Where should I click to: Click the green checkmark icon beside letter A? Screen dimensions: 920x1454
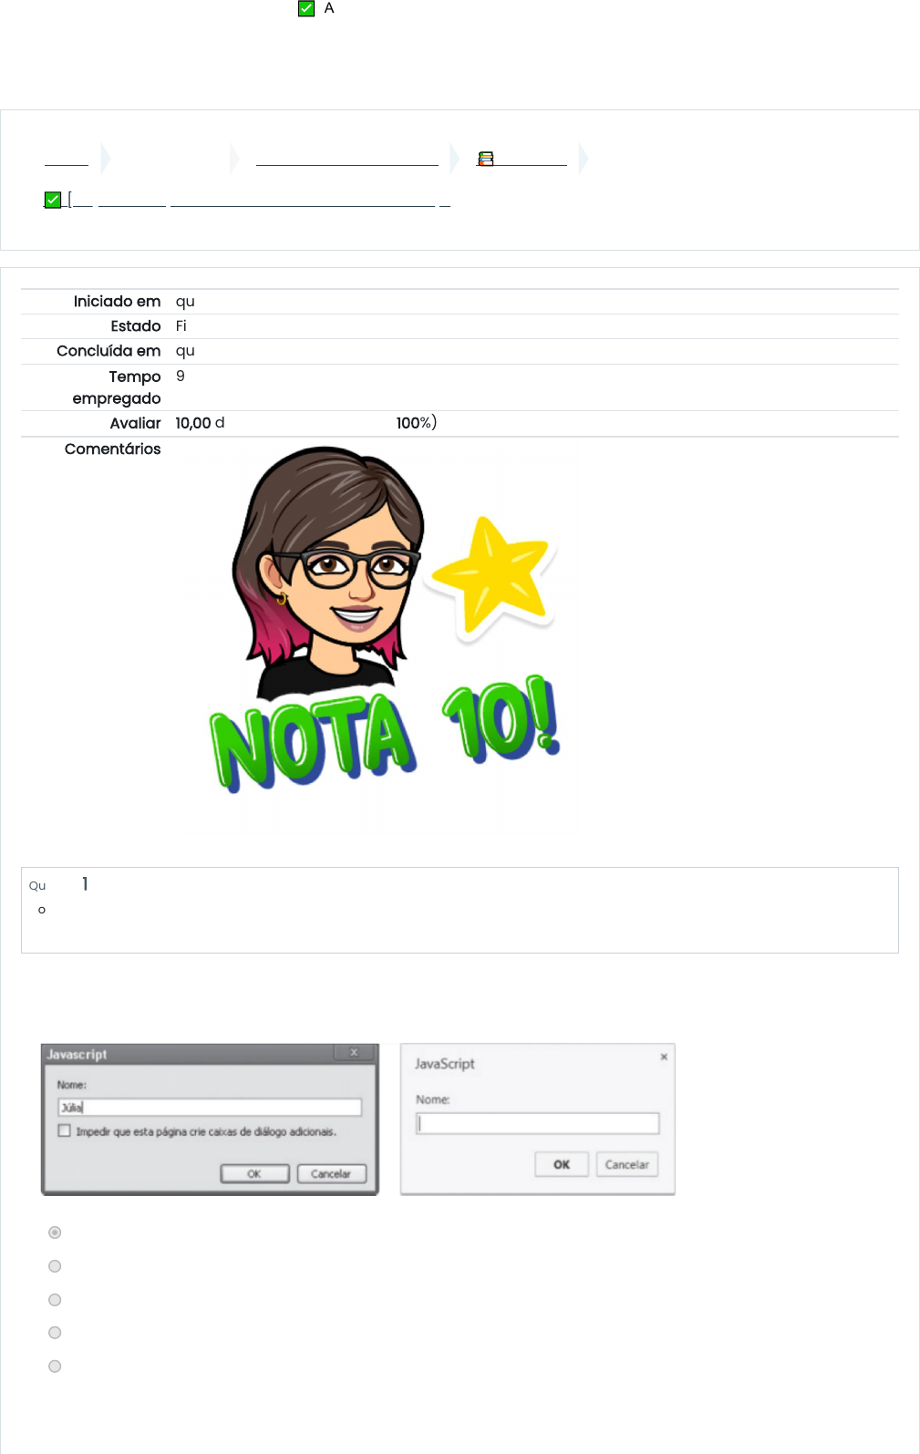pyautogui.click(x=306, y=9)
